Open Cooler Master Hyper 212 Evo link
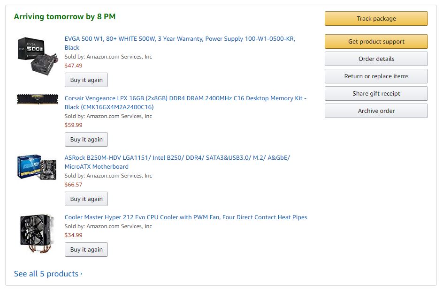Image resolution: width=443 pixels, height=290 pixels. click(186, 217)
